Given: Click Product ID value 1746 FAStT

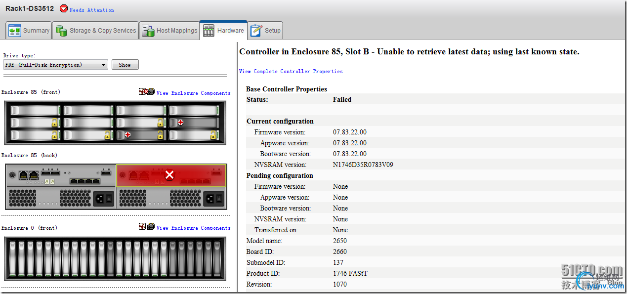Looking at the screenshot, I should [350, 273].
